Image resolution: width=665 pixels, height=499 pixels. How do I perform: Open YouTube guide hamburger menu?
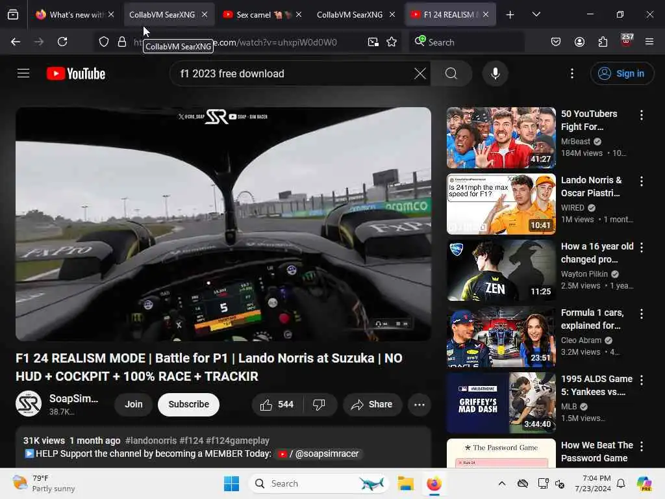click(23, 73)
